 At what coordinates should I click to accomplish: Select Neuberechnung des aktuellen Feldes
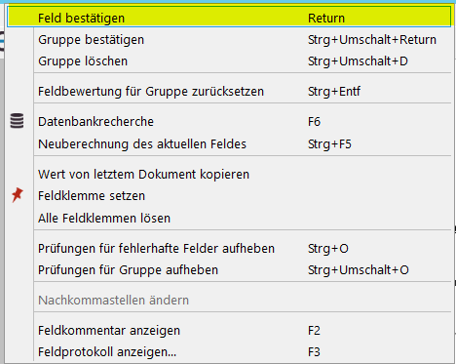[229, 143]
